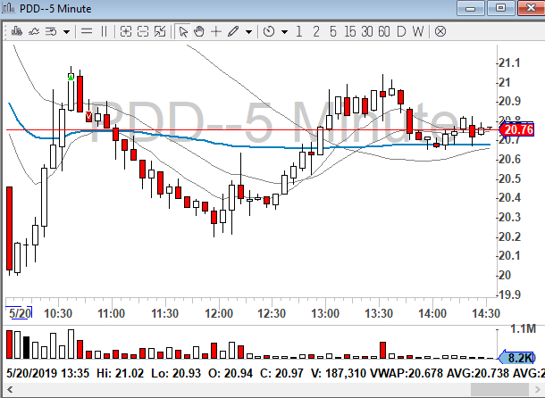Select the crosshair cursor tool
This screenshot has width=545, height=398.
(216, 32)
